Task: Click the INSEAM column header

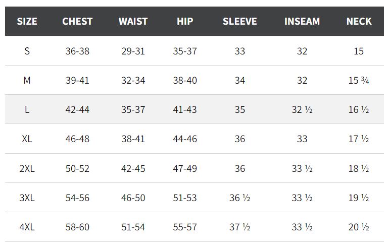Action: pyautogui.click(x=302, y=21)
